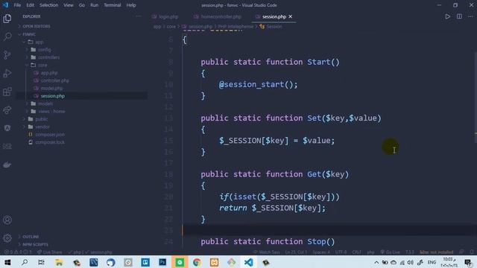Open the volume control in system tray
Viewport: 477px width, 268px height.
click(411, 263)
